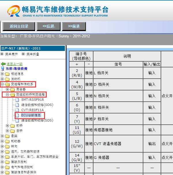Collapse the 变速驱动桥和变速箱 folder
This screenshot has height=175, width=173.
coord(7,94)
